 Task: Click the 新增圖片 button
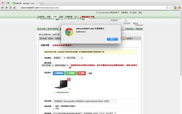pos(71,73)
